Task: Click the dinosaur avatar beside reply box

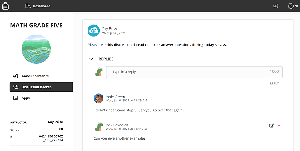Action: [99, 72]
